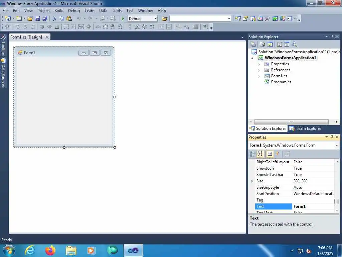This screenshot has width=342, height=257.
Task: Click View Code icon in Solution Explorer
Action: (280, 45)
